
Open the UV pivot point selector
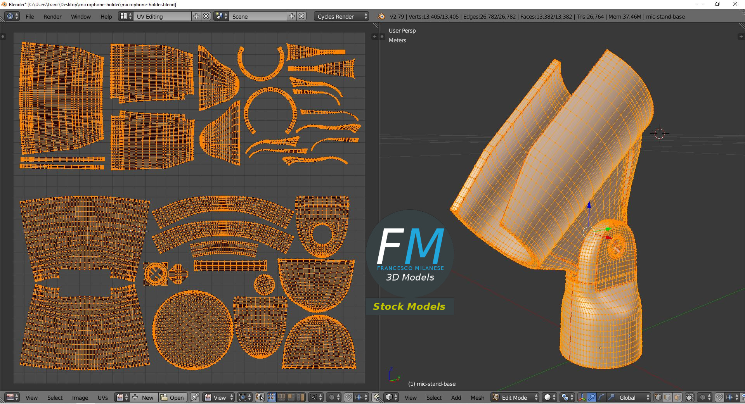pyautogui.click(x=245, y=397)
